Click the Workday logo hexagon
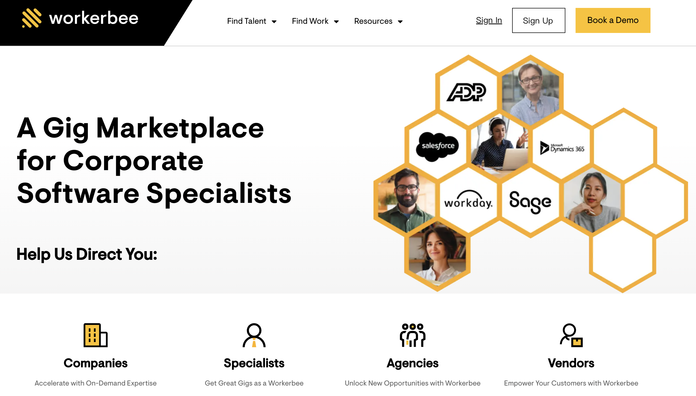 coord(468,201)
